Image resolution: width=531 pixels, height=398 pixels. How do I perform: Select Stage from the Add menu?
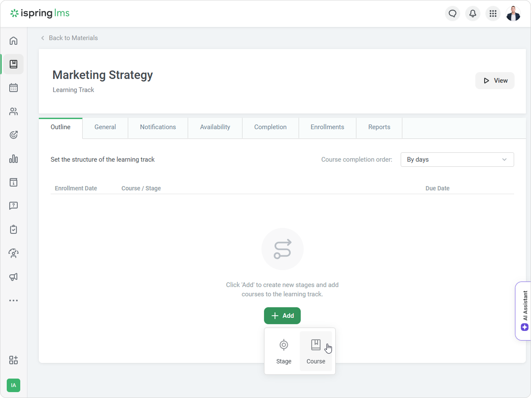click(x=284, y=351)
